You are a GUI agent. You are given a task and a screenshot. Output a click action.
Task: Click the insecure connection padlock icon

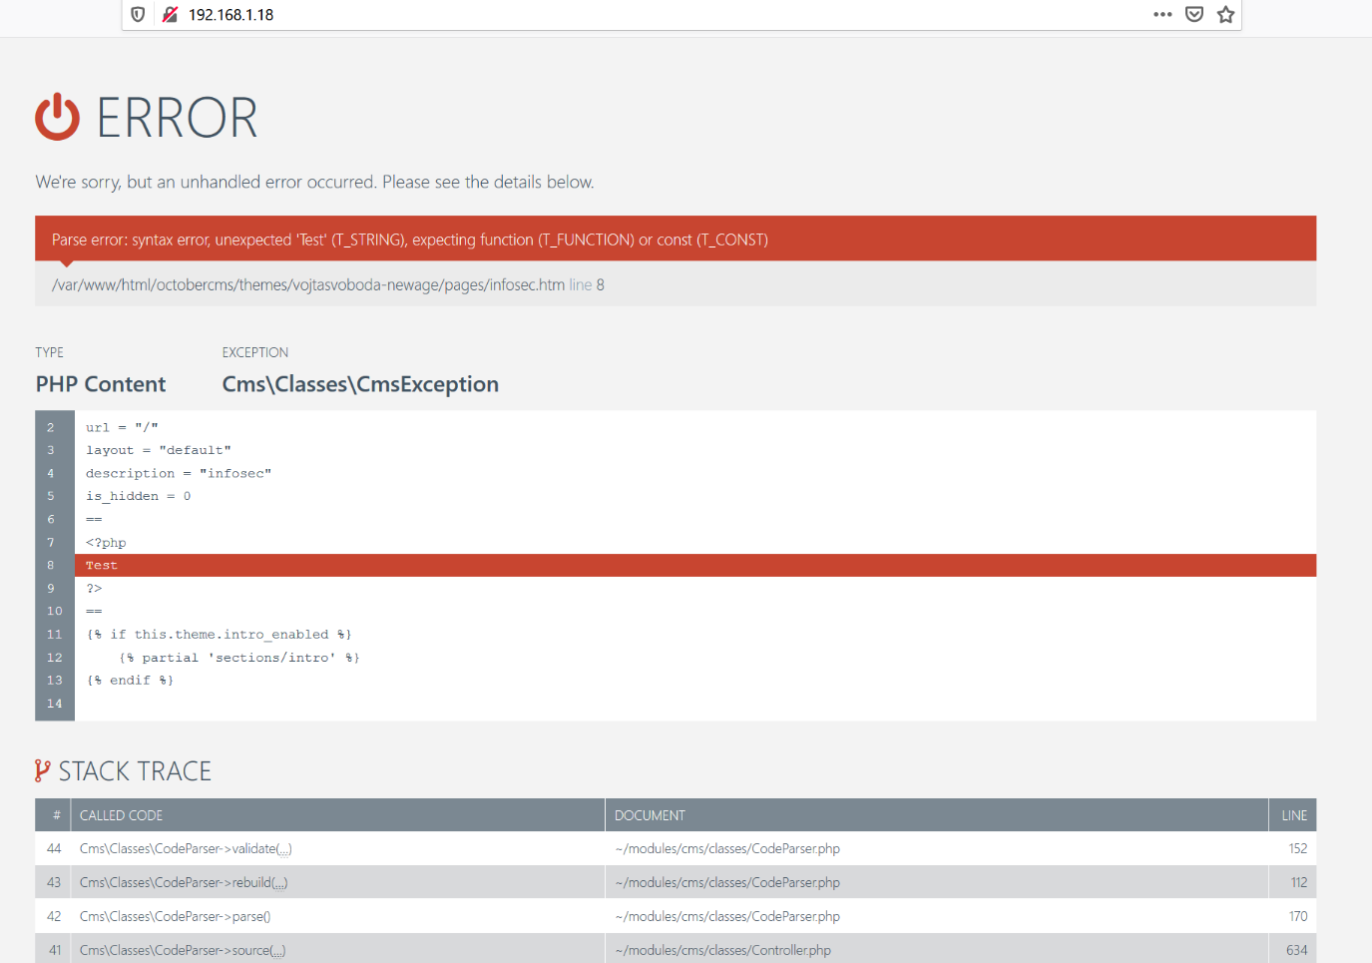170,14
